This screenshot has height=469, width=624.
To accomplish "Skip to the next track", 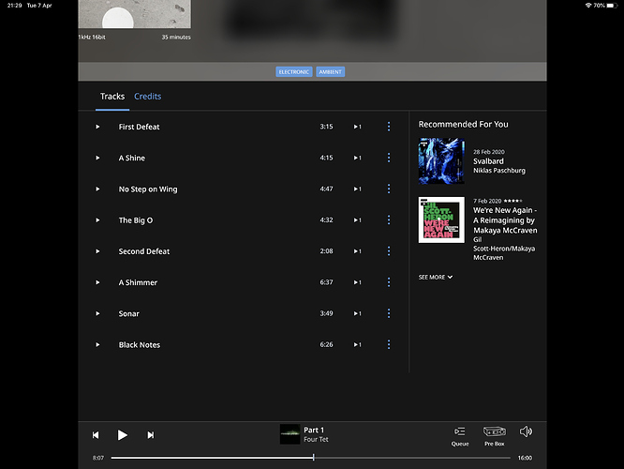I will point(151,435).
